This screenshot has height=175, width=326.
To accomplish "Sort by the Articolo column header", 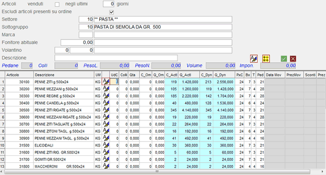I will [19, 75].
